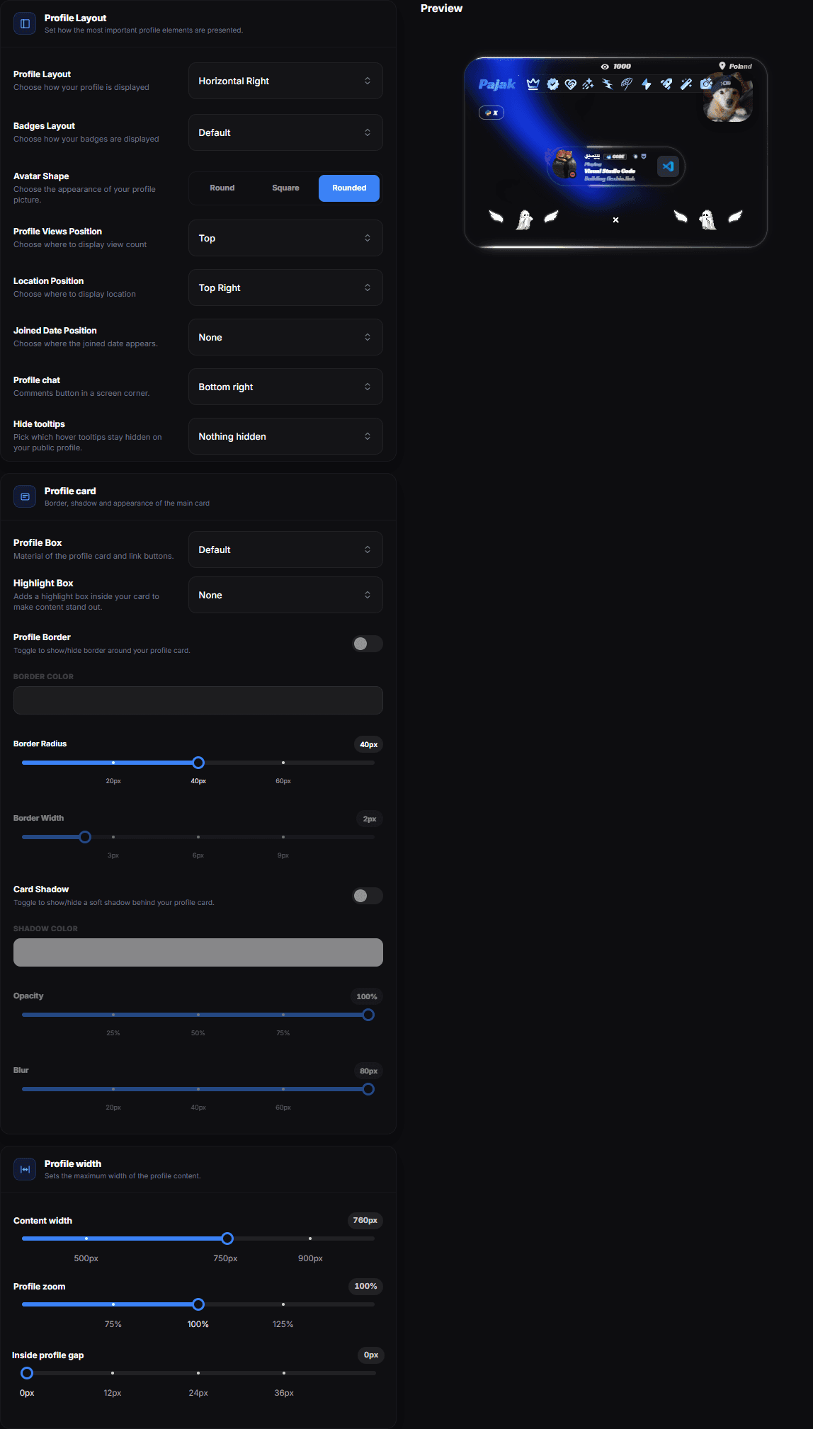Image resolution: width=813 pixels, height=1429 pixels.
Task: Open the Profile Views Position dropdown
Action: click(285, 238)
